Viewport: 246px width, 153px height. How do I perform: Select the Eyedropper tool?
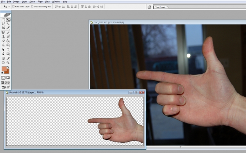point(8,58)
